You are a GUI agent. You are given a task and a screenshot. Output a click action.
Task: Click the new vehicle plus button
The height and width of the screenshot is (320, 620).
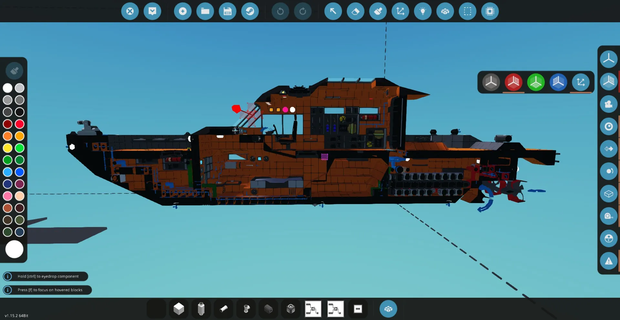(182, 11)
